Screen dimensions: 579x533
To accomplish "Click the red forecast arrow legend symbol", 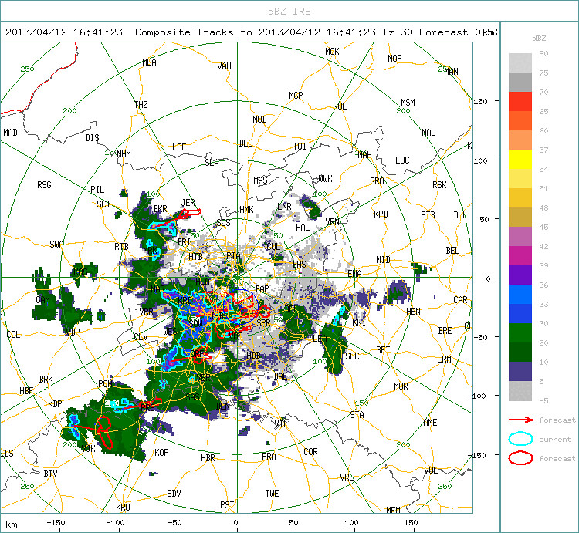I will tap(520, 420).
